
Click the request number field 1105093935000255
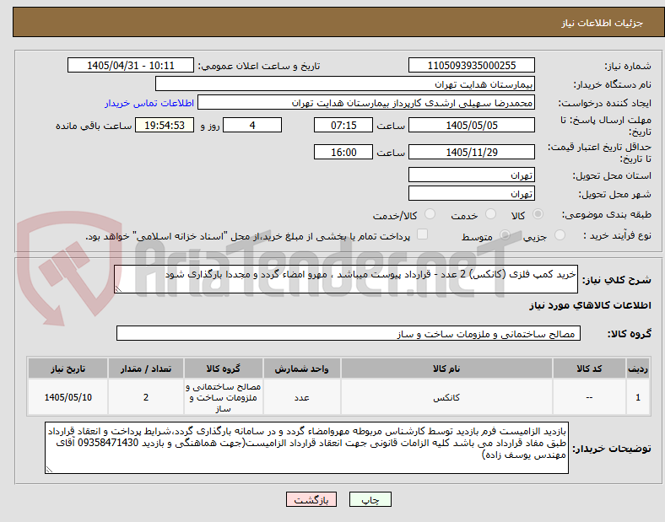pyautogui.click(x=472, y=65)
